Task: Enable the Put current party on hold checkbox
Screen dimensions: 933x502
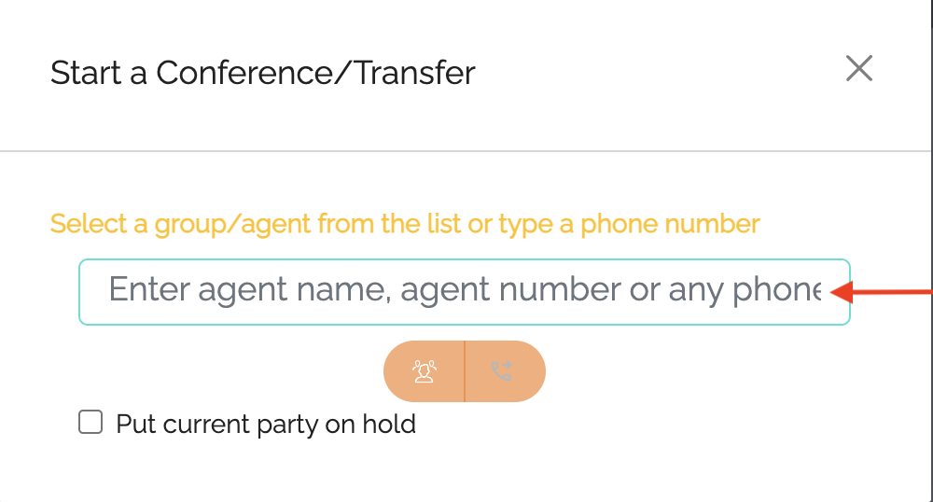Action: pos(91,423)
